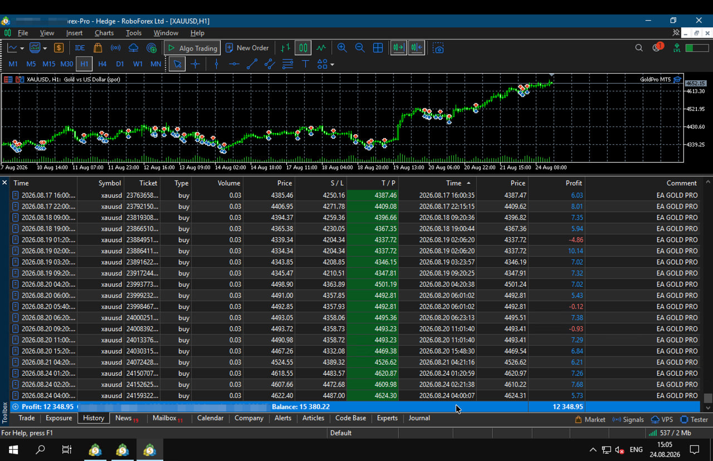Click the LVL level indicator icon
Image resolution: width=713 pixels, height=461 pixels.
pyautogui.click(x=677, y=48)
